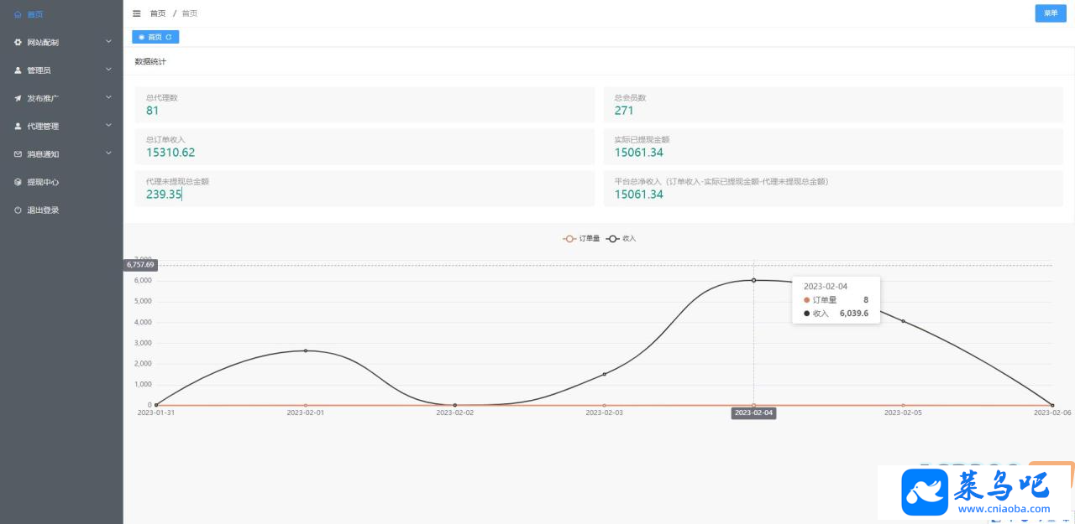Click the 总订单收入 value 15310.62
1075x524 pixels.
(170, 153)
